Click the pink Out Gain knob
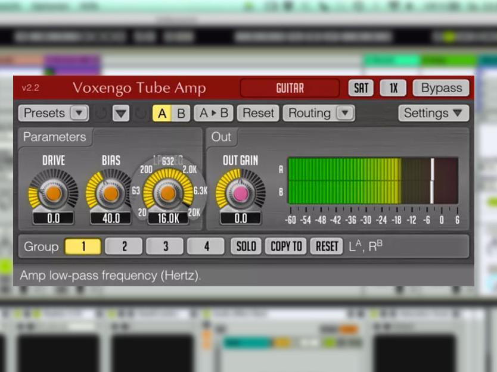Viewport: 497px width, 372px height. [241, 193]
